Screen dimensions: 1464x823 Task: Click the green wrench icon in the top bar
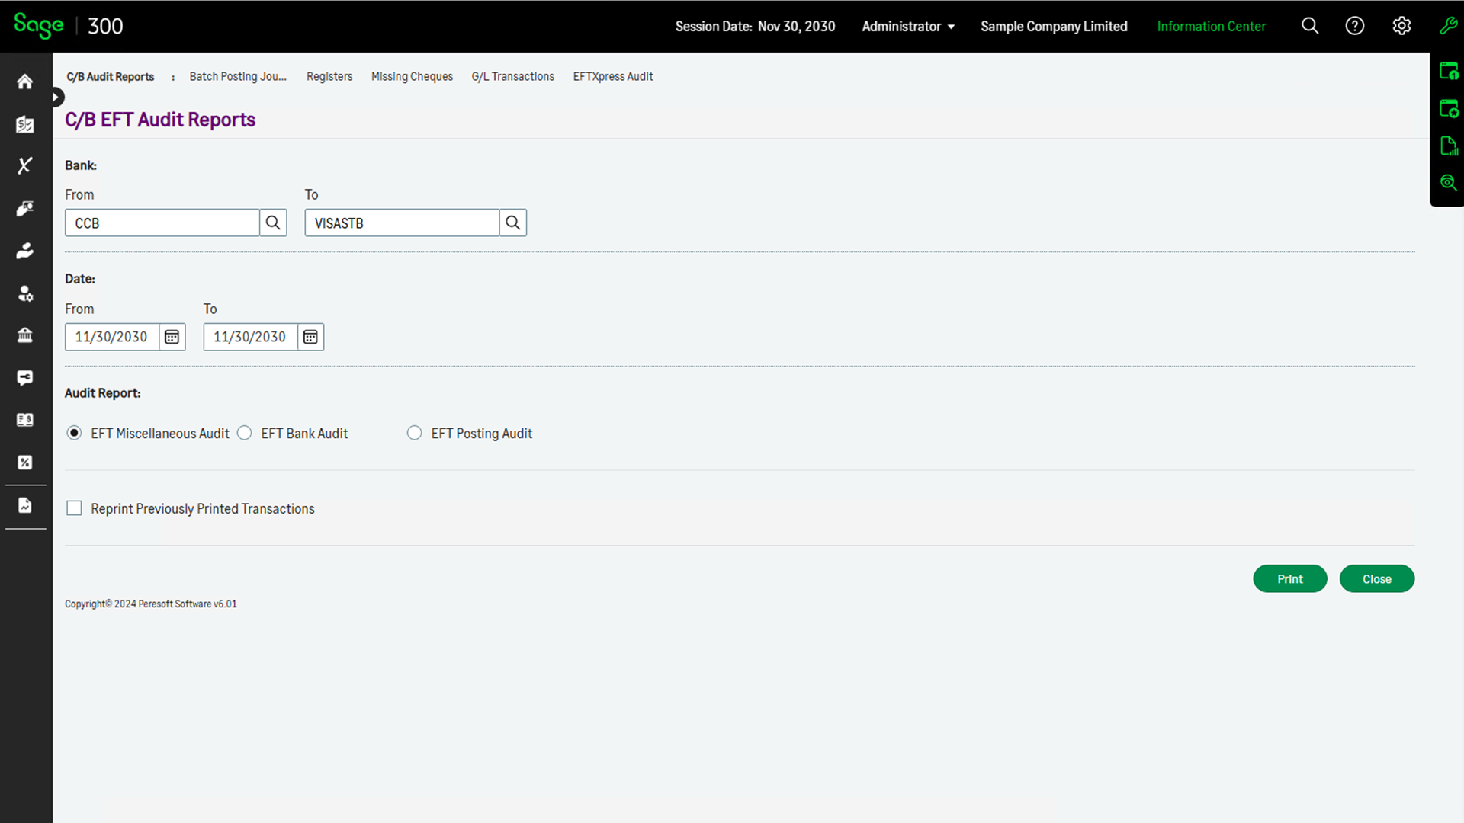[1448, 25]
